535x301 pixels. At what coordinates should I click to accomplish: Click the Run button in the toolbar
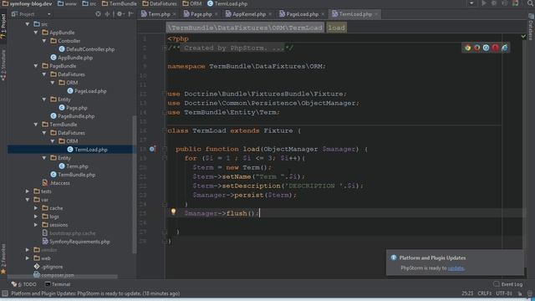(x=483, y=3)
